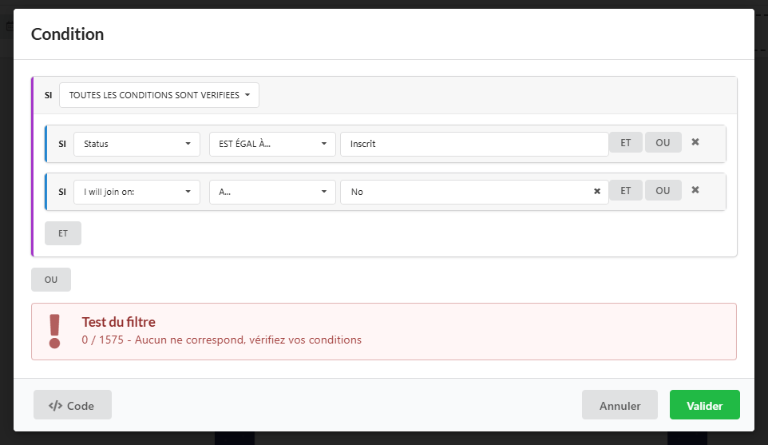
Task: Open the Status field dropdown
Action: click(x=137, y=144)
